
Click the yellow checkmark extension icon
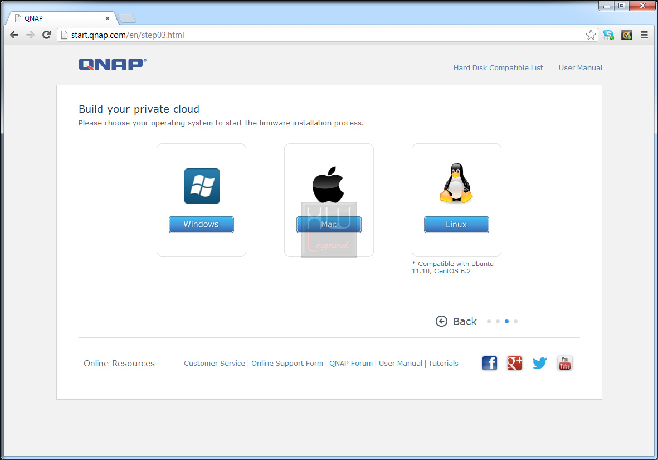coord(627,35)
